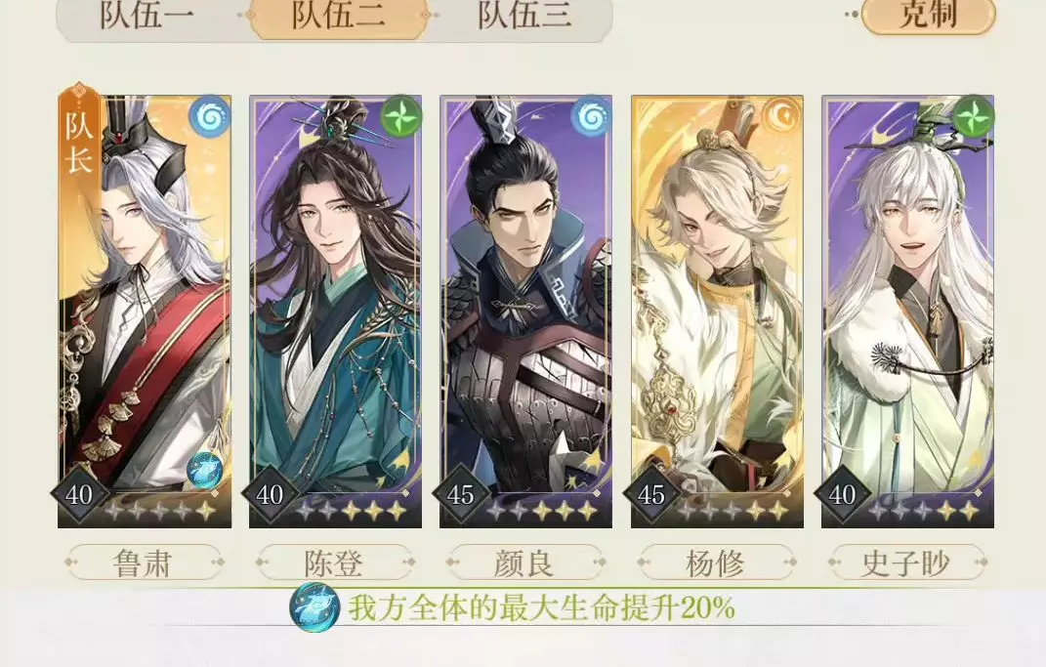
Task: Select the 颜良 character card portrait
Action: [525, 312]
